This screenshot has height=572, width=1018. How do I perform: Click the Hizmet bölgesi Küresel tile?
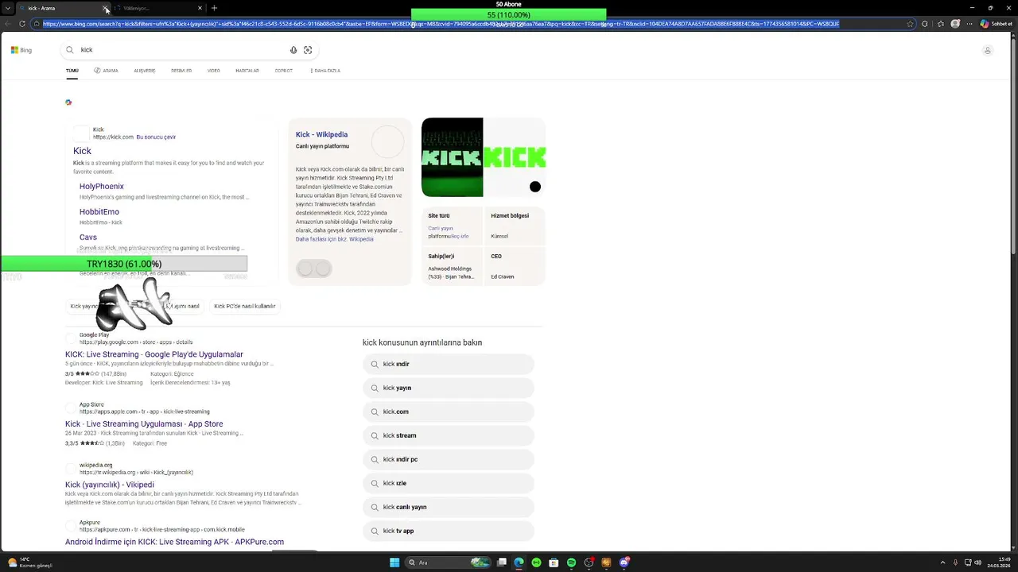point(515,226)
